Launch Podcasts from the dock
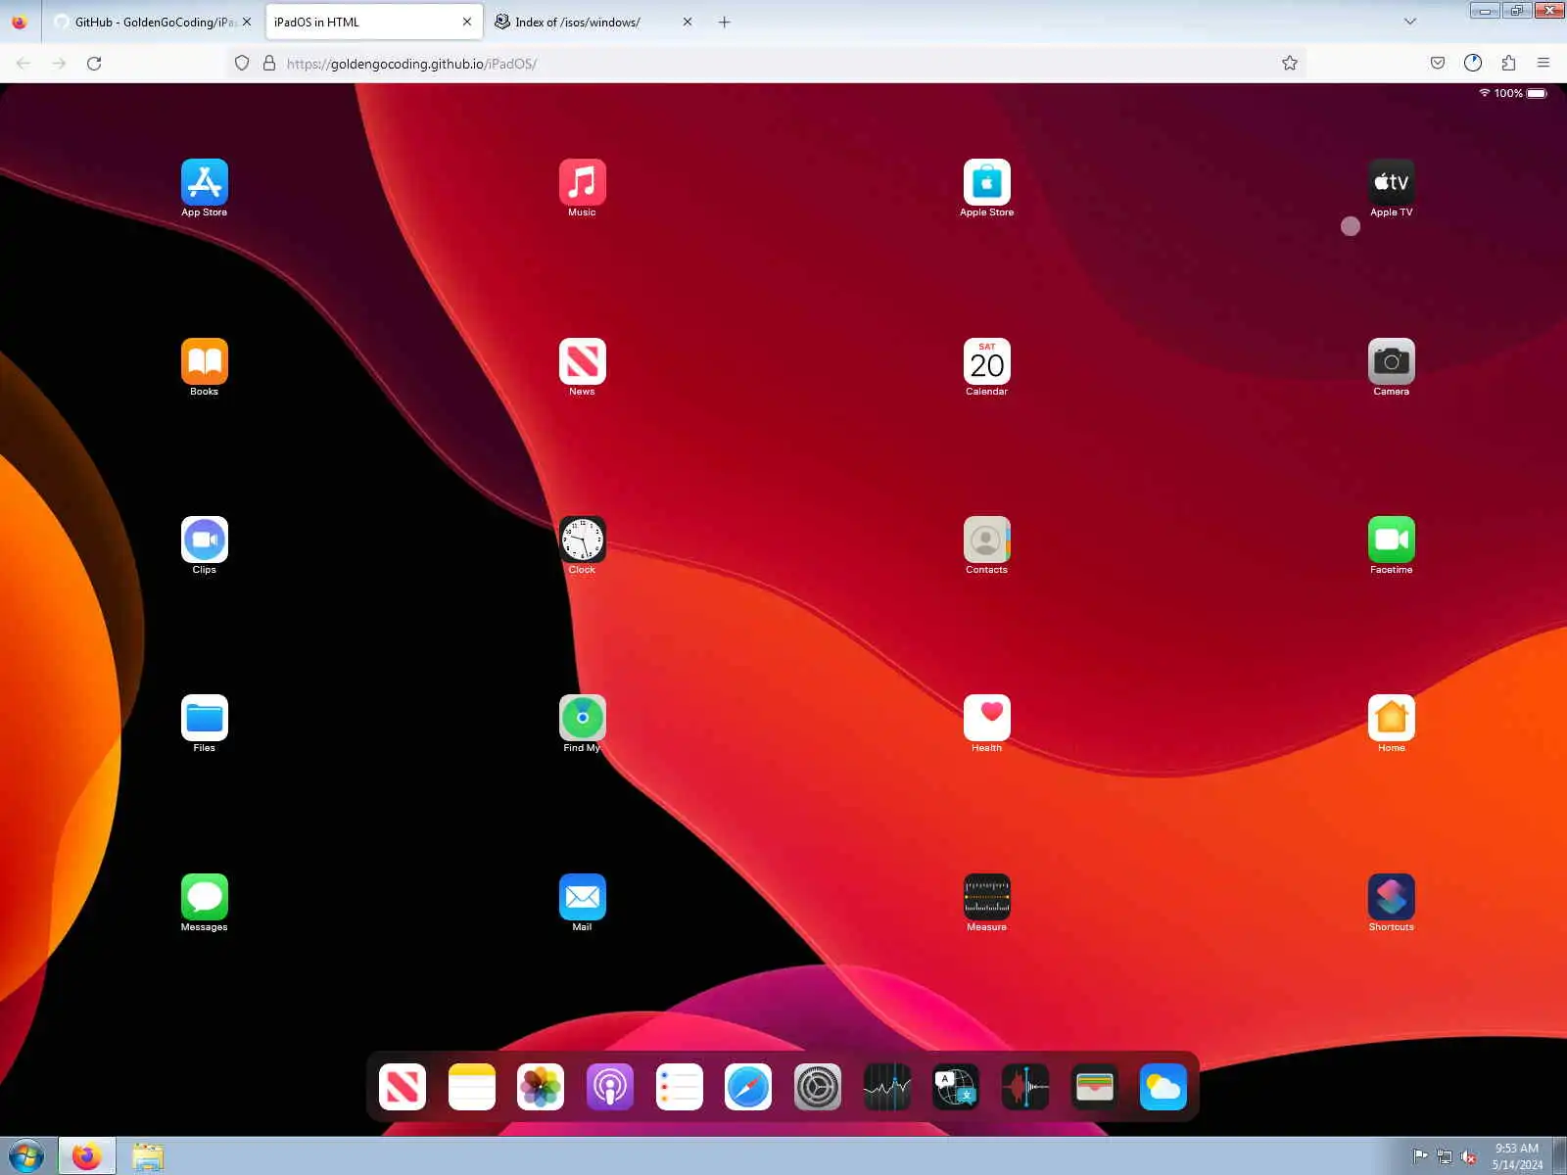The height and width of the screenshot is (1175, 1567). 610,1087
